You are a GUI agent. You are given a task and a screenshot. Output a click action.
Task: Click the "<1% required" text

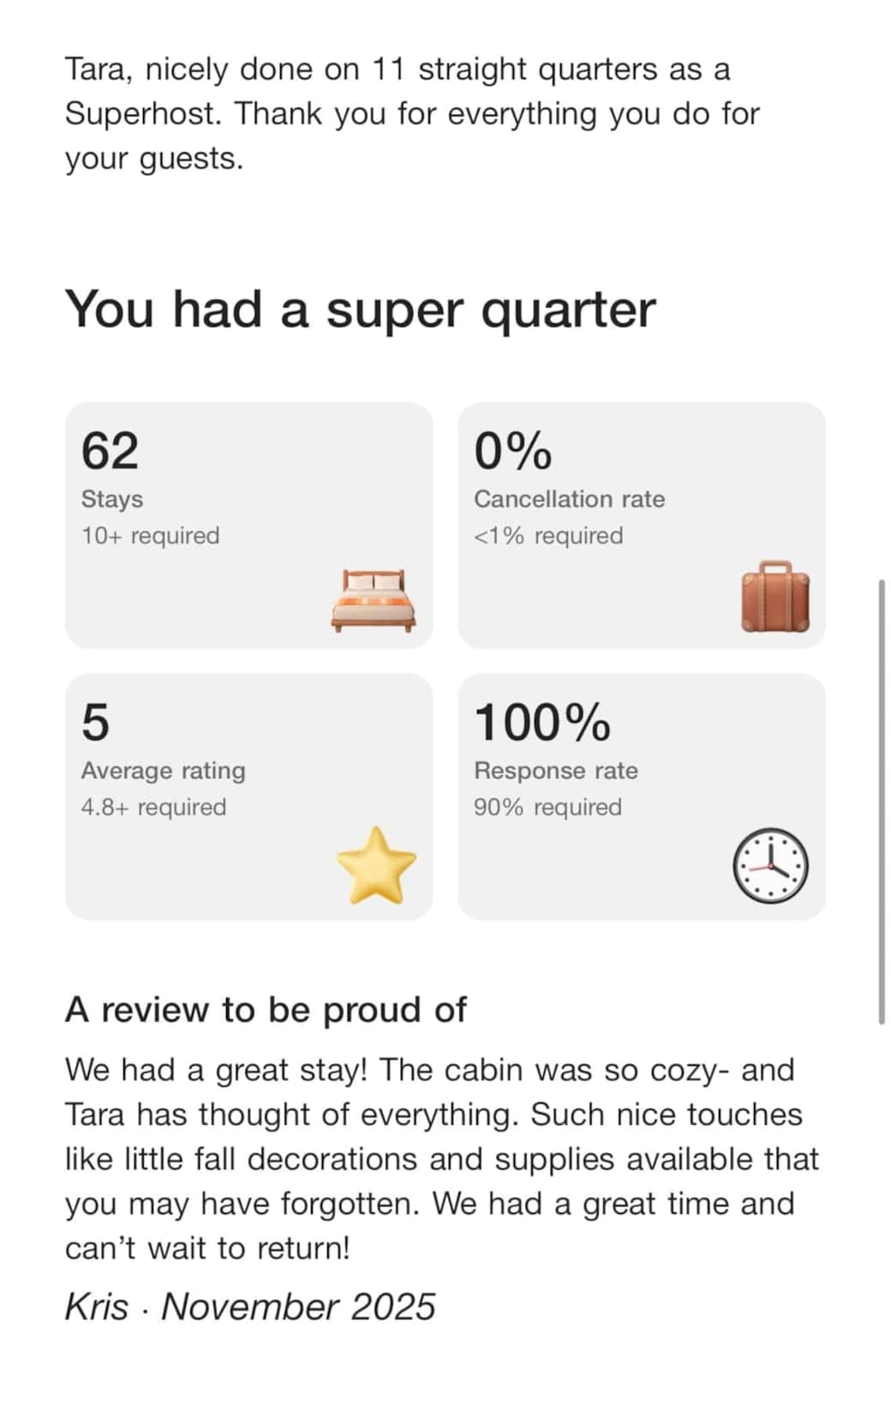[548, 536]
